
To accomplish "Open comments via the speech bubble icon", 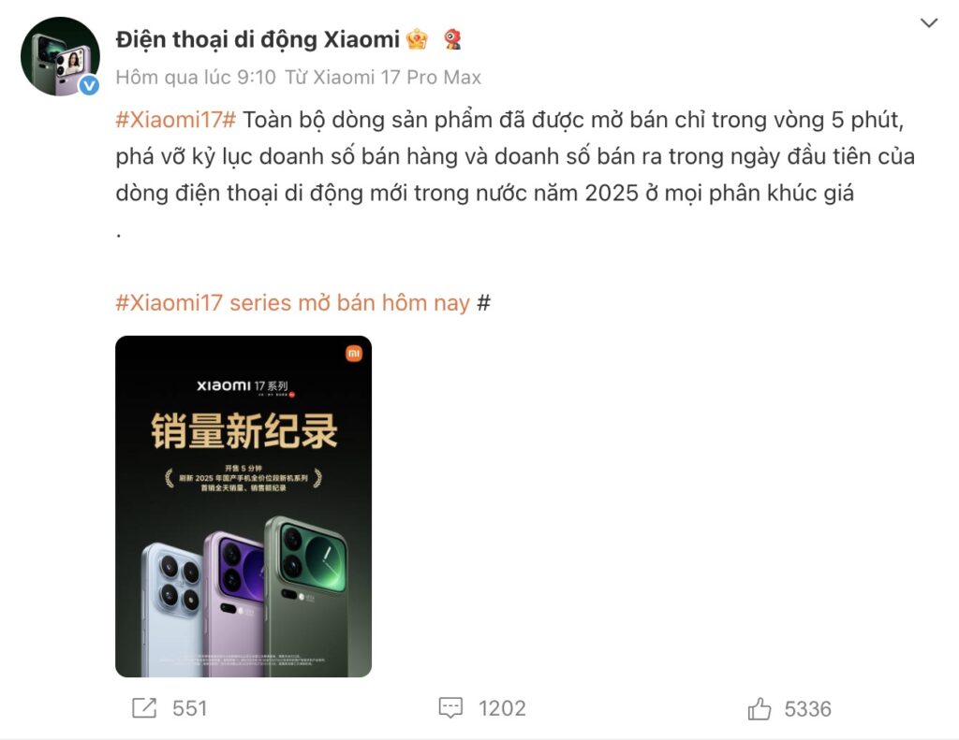I will pyautogui.click(x=450, y=708).
